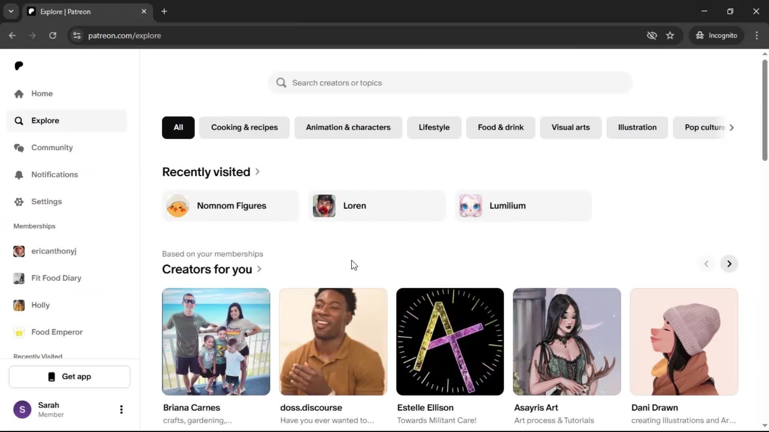The width and height of the screenshot is (769, 432).
Task: Open ericanthonyj membership
Action: [x=67, y=251]
